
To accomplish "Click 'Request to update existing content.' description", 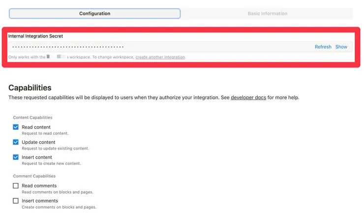I will click(x=55, y=148).
